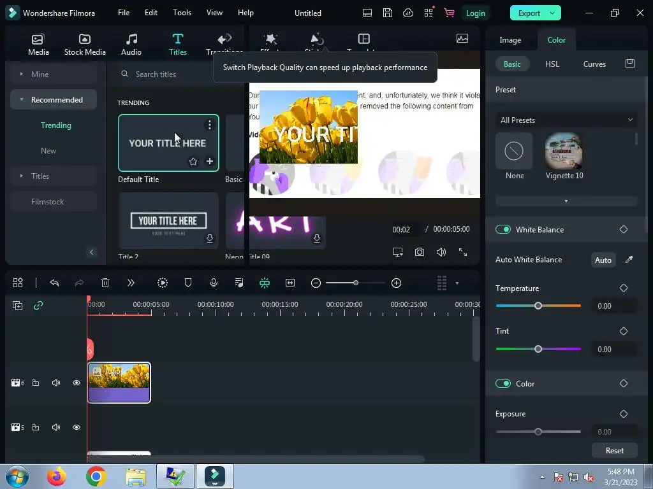Zoom in timeline with plus icon
This screenshot has width=653, height=489.
point(396,283)
